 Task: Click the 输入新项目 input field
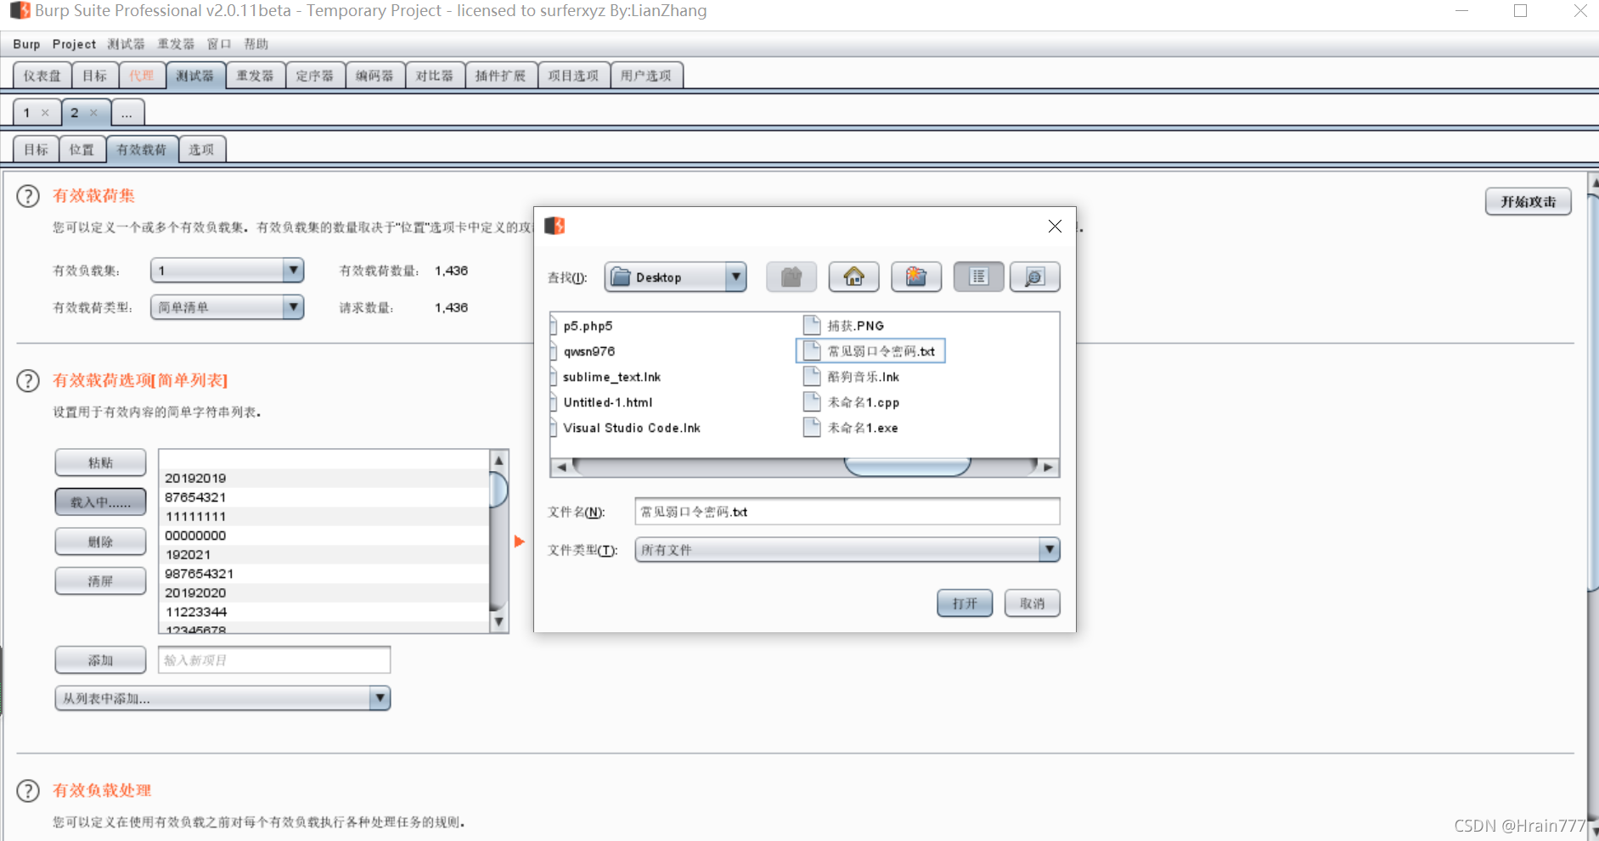coord(274,660)
